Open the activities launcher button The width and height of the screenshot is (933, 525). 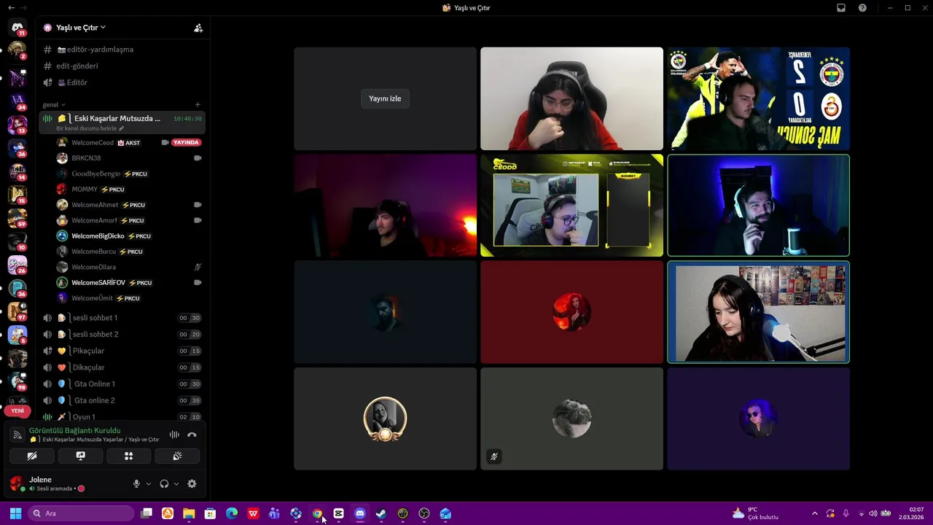coord(128,456)
